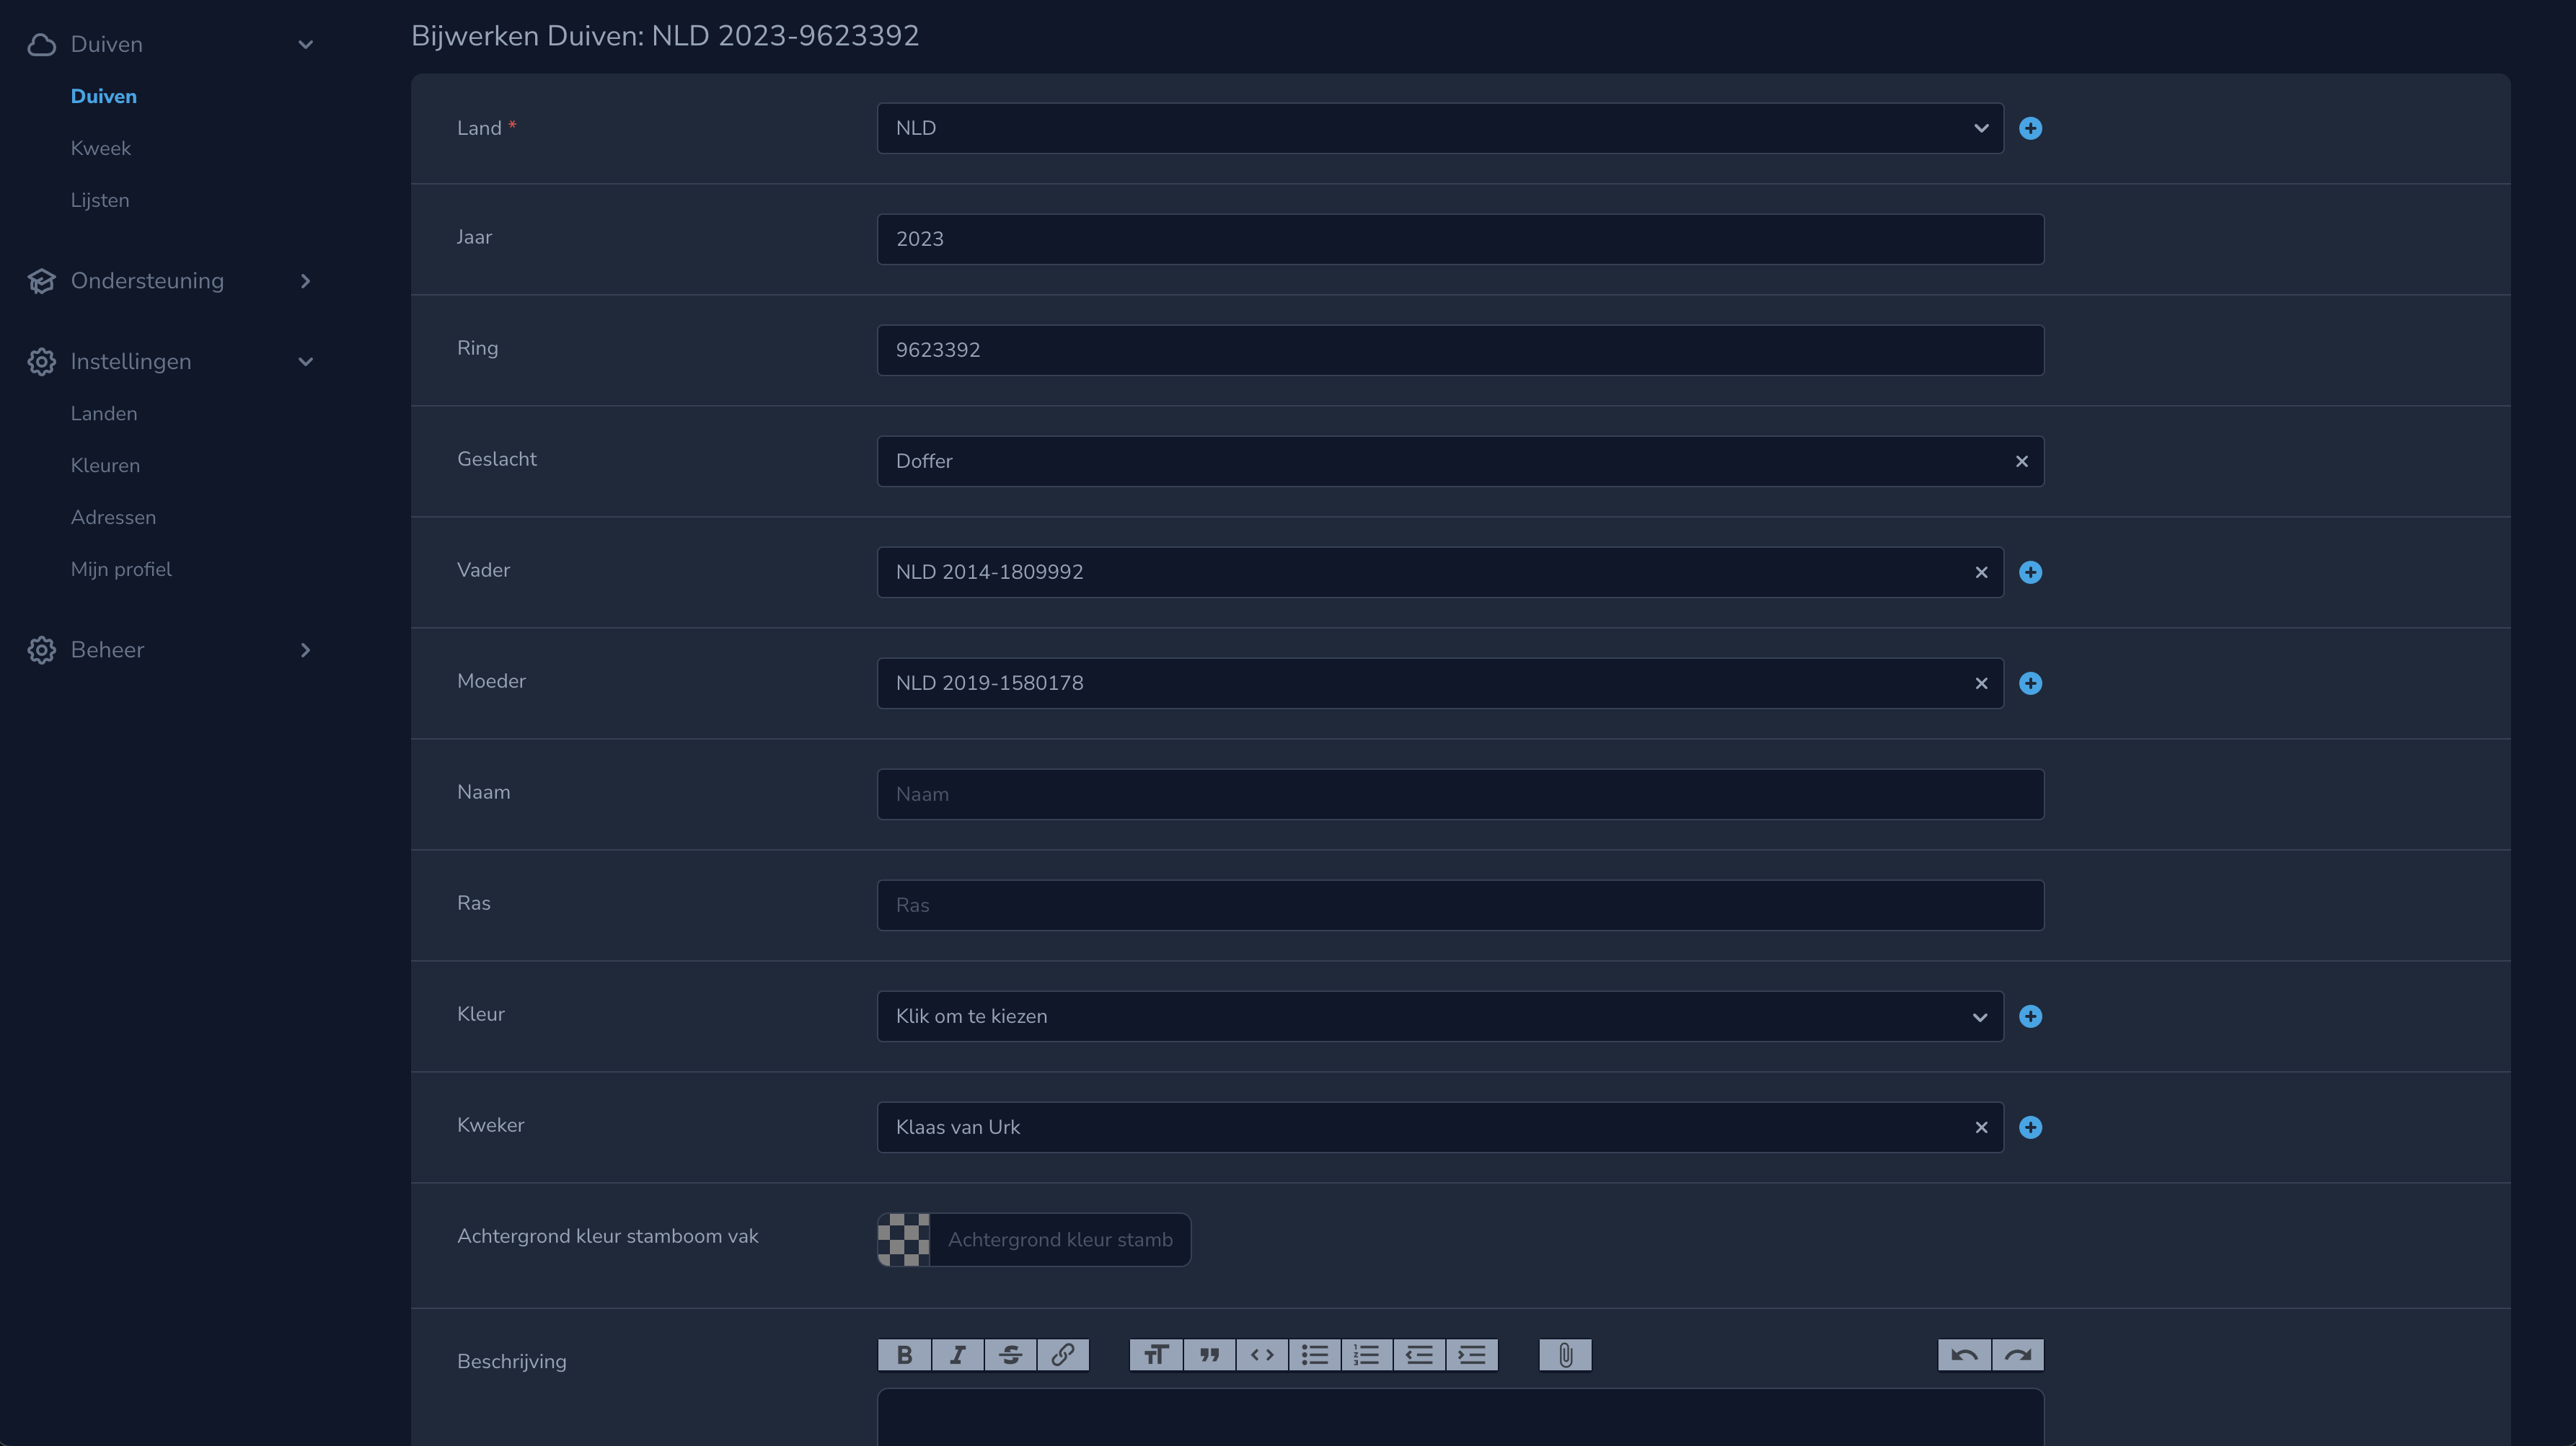Click the heading text size icon
This screenshot has height=1446, width=2576.
[x=1156, y=1355]
